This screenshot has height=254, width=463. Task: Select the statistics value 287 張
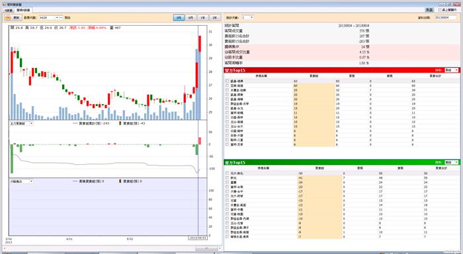tap(364, 36)
